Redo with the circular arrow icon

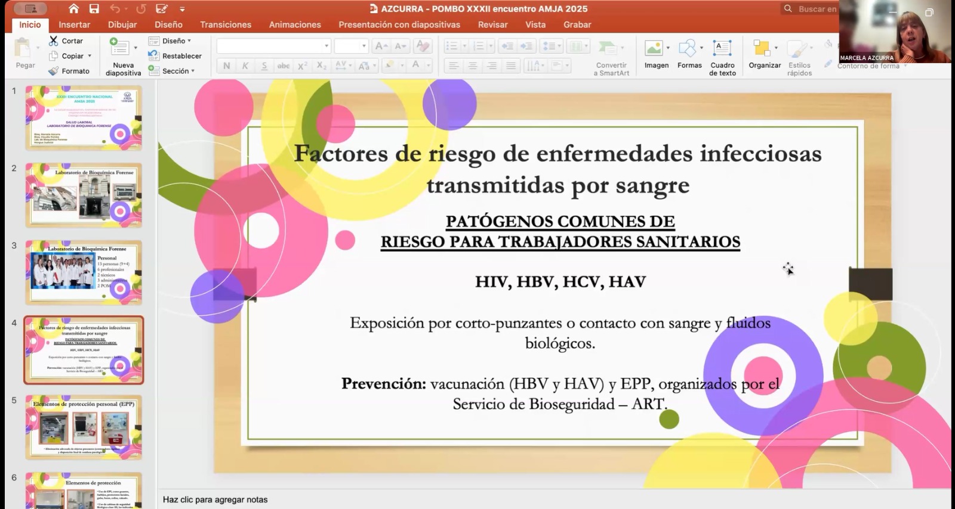click(x=141, y=8)
